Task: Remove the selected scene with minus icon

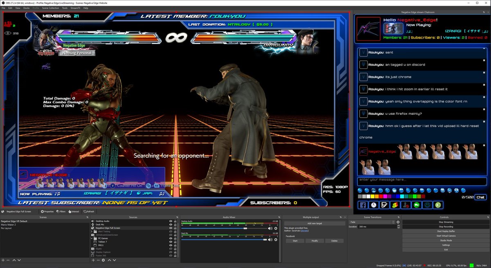Action: coord(8,260)
